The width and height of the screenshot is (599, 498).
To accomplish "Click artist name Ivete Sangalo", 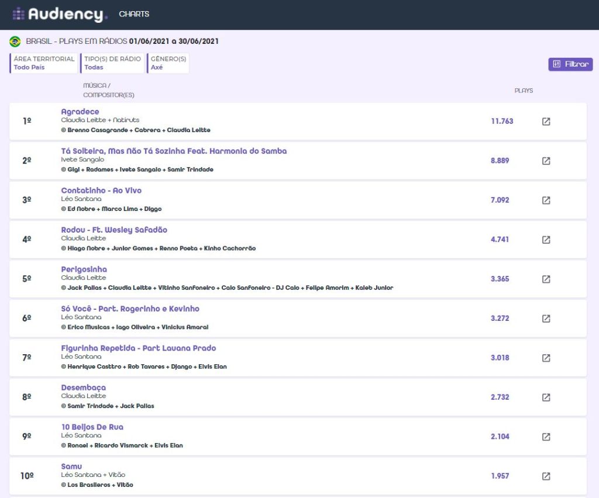I will (82, 160).
